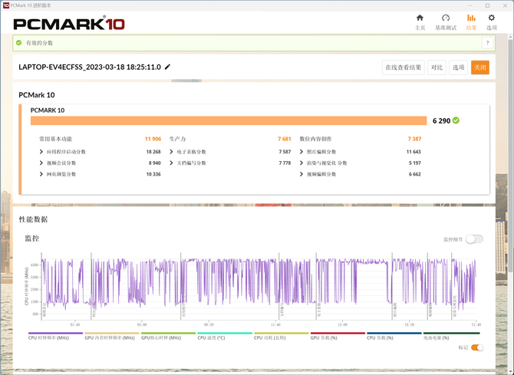Click the 7 587 spreadsheet score
The height and width of the screenshot is (375, 514).
pos(285,152)
